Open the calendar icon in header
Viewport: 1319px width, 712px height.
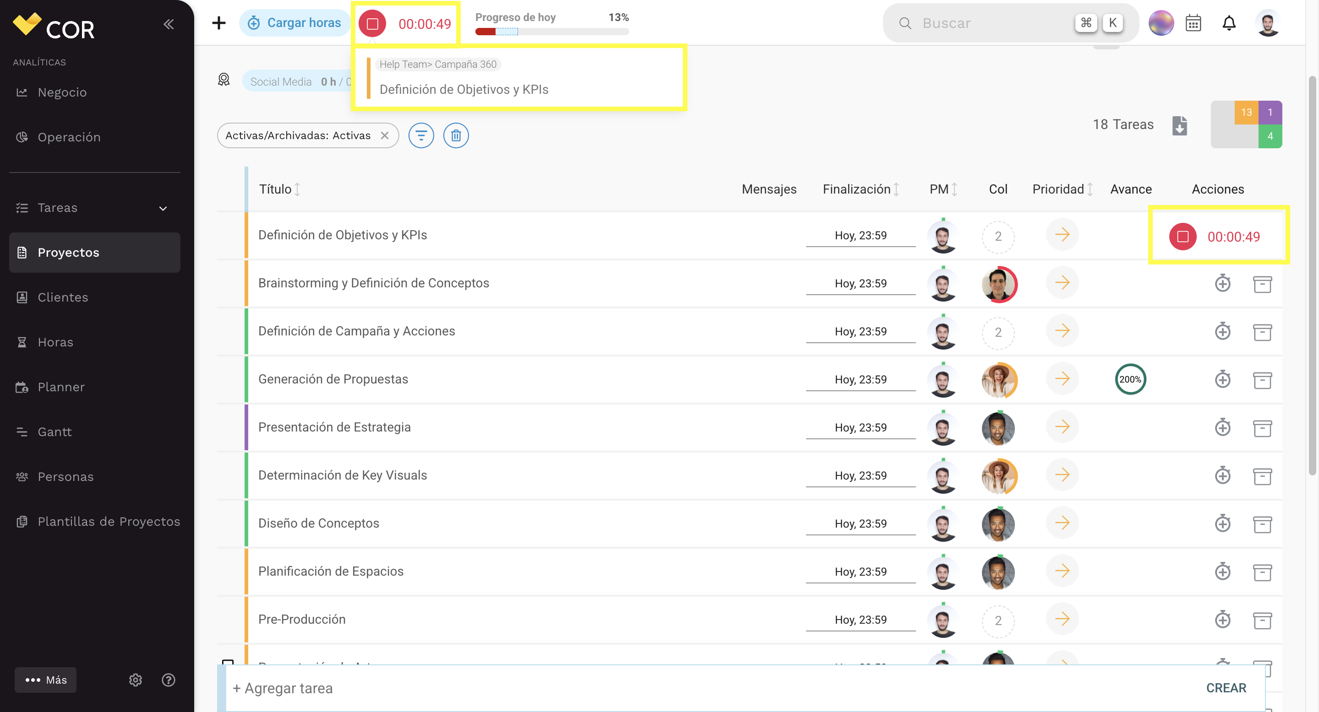pos(1194,23)
